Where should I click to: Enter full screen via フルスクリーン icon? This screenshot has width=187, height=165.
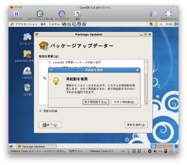click(x=168, y=14)
